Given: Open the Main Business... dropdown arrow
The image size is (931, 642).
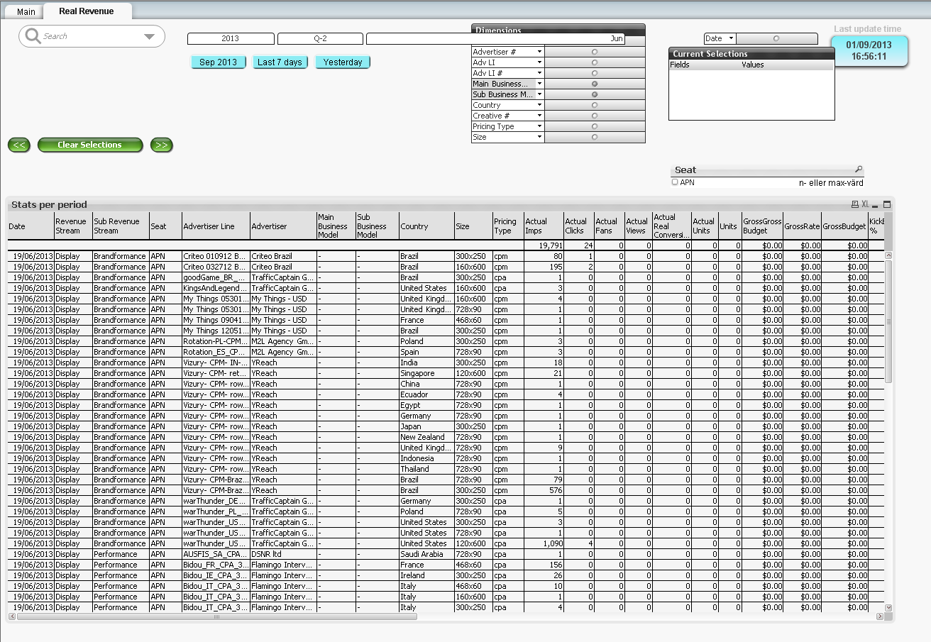Looking at the screenshot, I should pyautogui.click(x=539, y=84).
